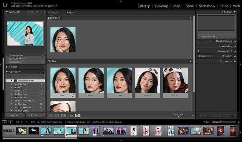
Task: Click the left panel vertical scrollbar
Action: (3, 73)
